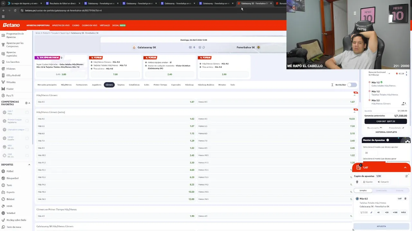Open Programación de Apuestas sidebar icon
Image resolution: width=412 pixels, height=231 pixels.
point(3,35)
